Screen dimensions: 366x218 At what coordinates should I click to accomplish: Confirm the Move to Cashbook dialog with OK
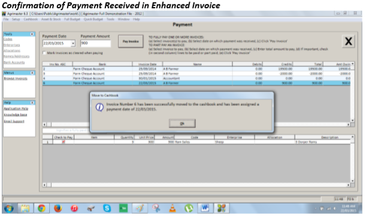tap(182, 123)
